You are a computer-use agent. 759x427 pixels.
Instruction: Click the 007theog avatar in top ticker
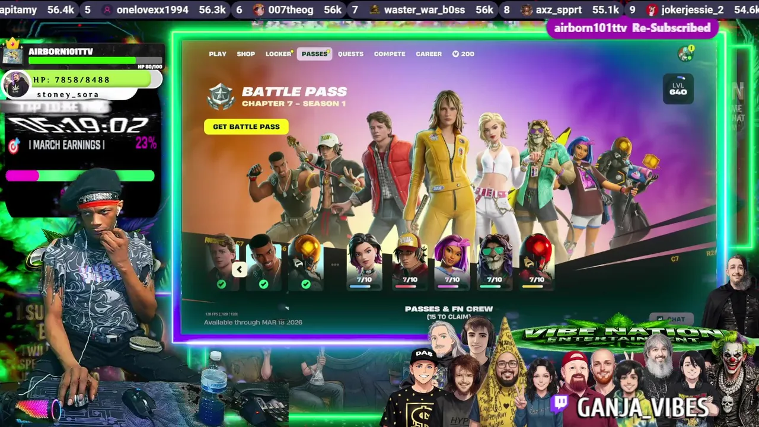259,9
